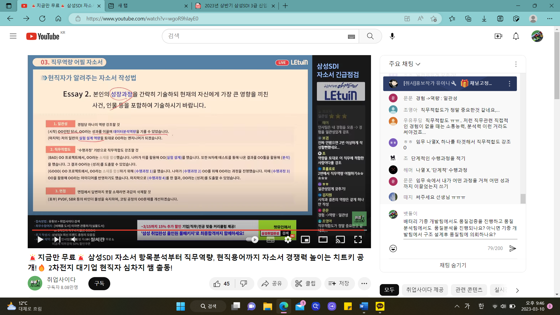
Task: Click the address bar URL
Action: [142, 19]
